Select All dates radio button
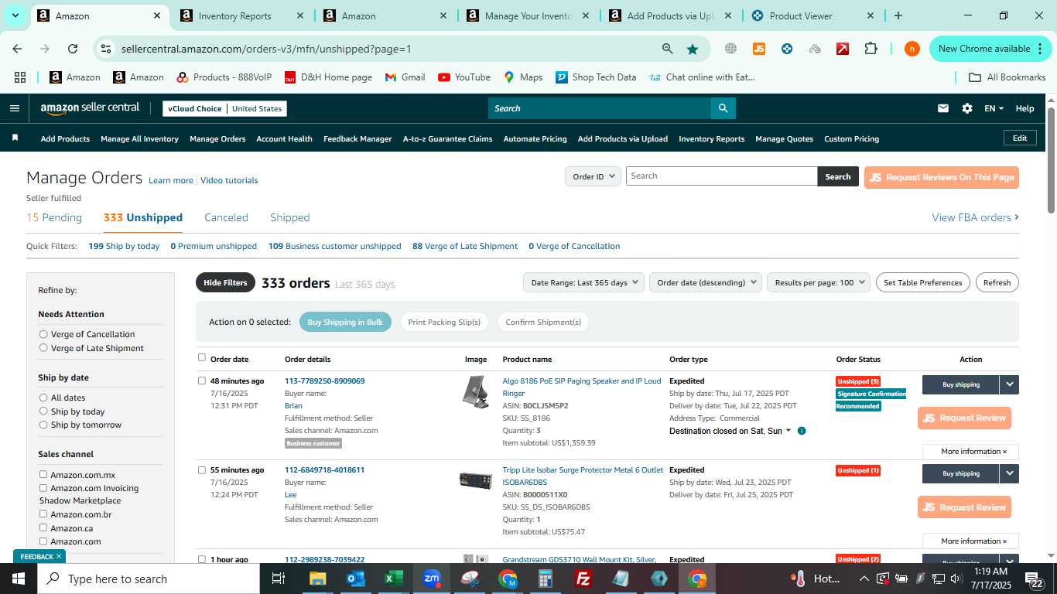1057x594 pixels. (x=43, y=398)
